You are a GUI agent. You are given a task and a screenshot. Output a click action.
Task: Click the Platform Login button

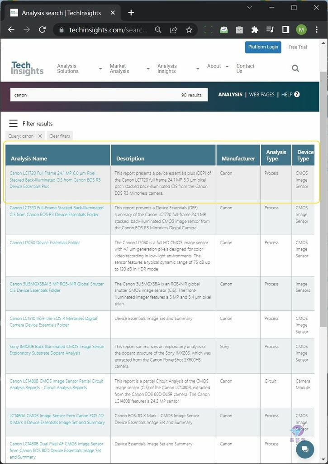pos(263,47)
